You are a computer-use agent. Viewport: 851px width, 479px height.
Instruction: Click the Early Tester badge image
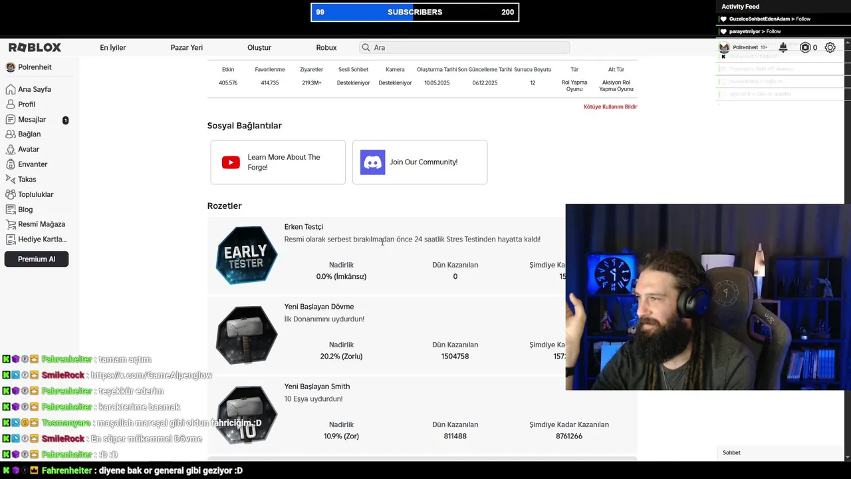tap(247, 255)
